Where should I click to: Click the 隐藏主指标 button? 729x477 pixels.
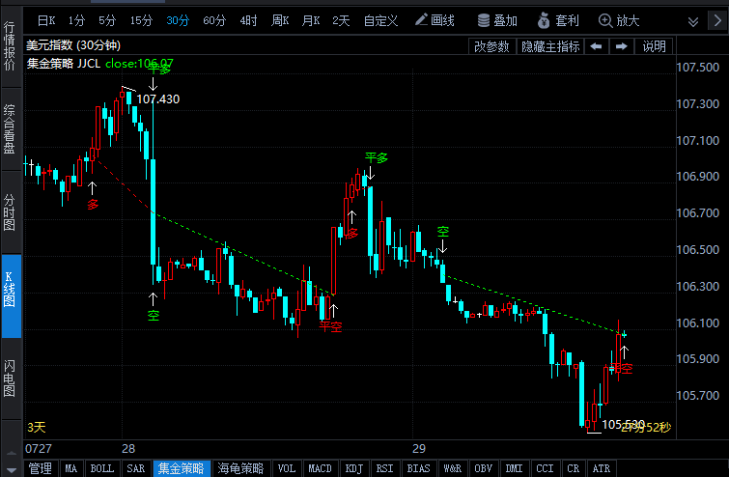[x=550, y=46]
